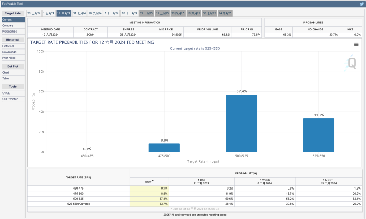Open Downloads in the Historical section
The width and height of the screenshot is (366, 219).
[x=13, y=52]
